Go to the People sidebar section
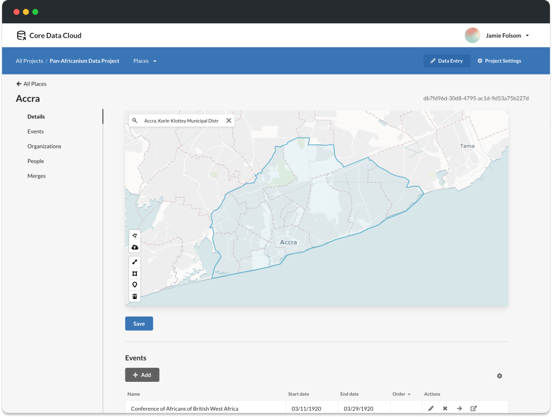Viewport: 552px width, 417px height. 36,161
